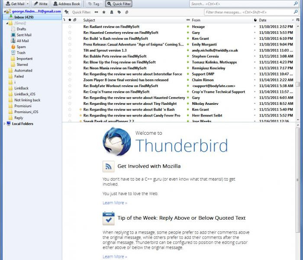
Task: Click the RSS feed icon
Action: (x=108, y=166)
